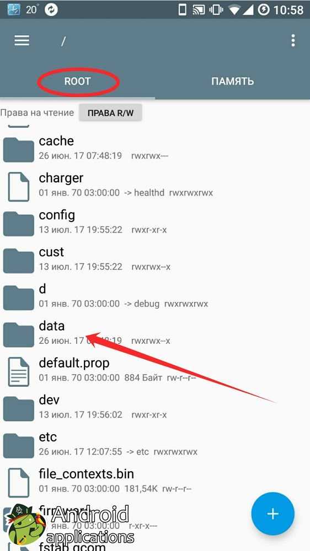The height and width of the screenshot is (551, 310).
Task: Open the dev folder icon
Action: (19, 408)
